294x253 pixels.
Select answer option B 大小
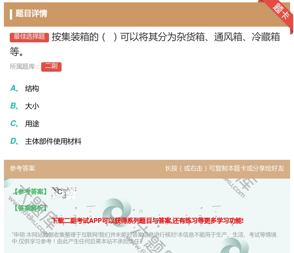(25, 106)
